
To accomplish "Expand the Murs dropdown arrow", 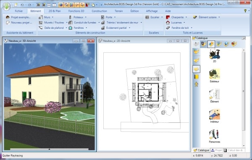I will 52,17.
